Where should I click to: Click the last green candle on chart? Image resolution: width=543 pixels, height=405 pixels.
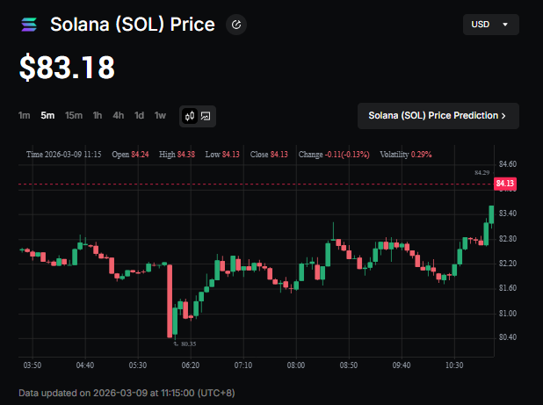click(490, 215)
